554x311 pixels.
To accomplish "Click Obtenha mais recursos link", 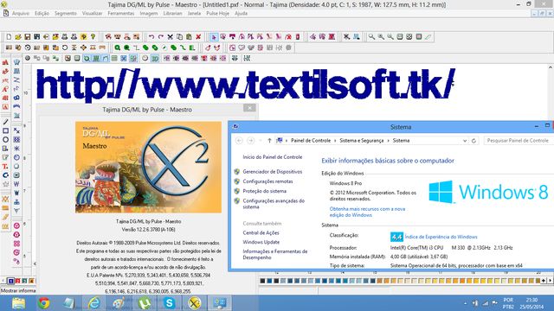I will (x=367, y=212).
